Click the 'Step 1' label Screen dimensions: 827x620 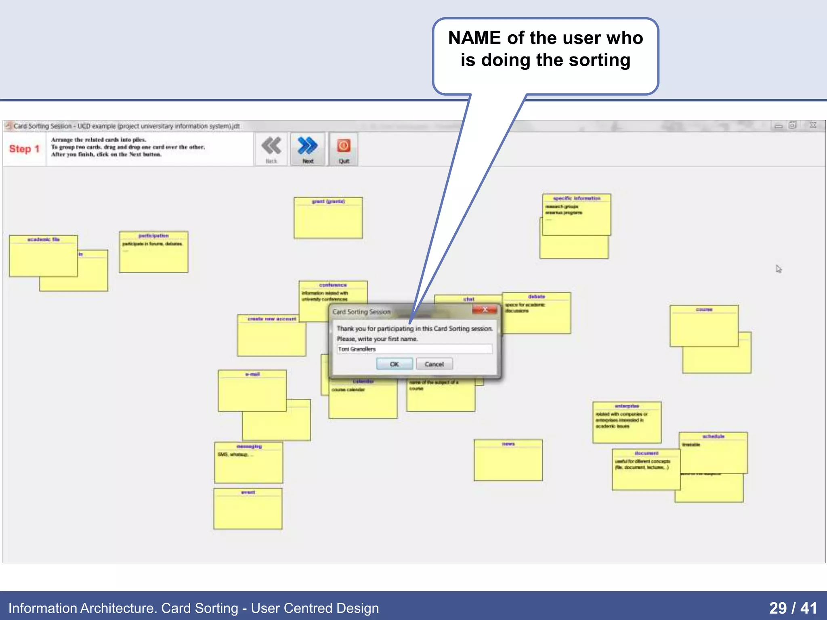(x=24, y=149)
